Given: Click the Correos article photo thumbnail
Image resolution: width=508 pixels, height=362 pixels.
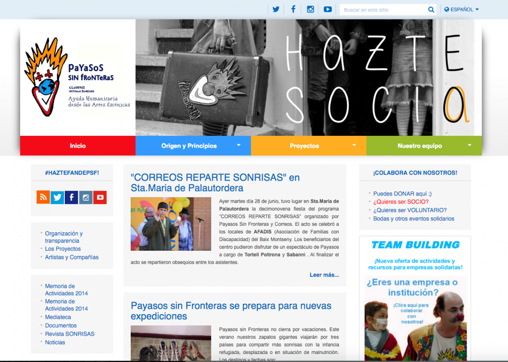Looking at the screenshot, I should pyautogui.click(x=171, y=224).
